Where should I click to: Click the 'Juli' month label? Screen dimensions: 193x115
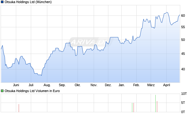pos(31,85)
